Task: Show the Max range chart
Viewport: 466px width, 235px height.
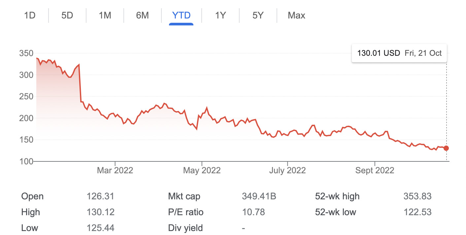Action: coord(296,16)
